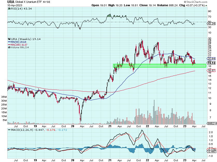Image resolution: width=217 pixels, height=162 pixels.
Task: Click the URA ticker symbol in the header
Action: tap(11, 2)
